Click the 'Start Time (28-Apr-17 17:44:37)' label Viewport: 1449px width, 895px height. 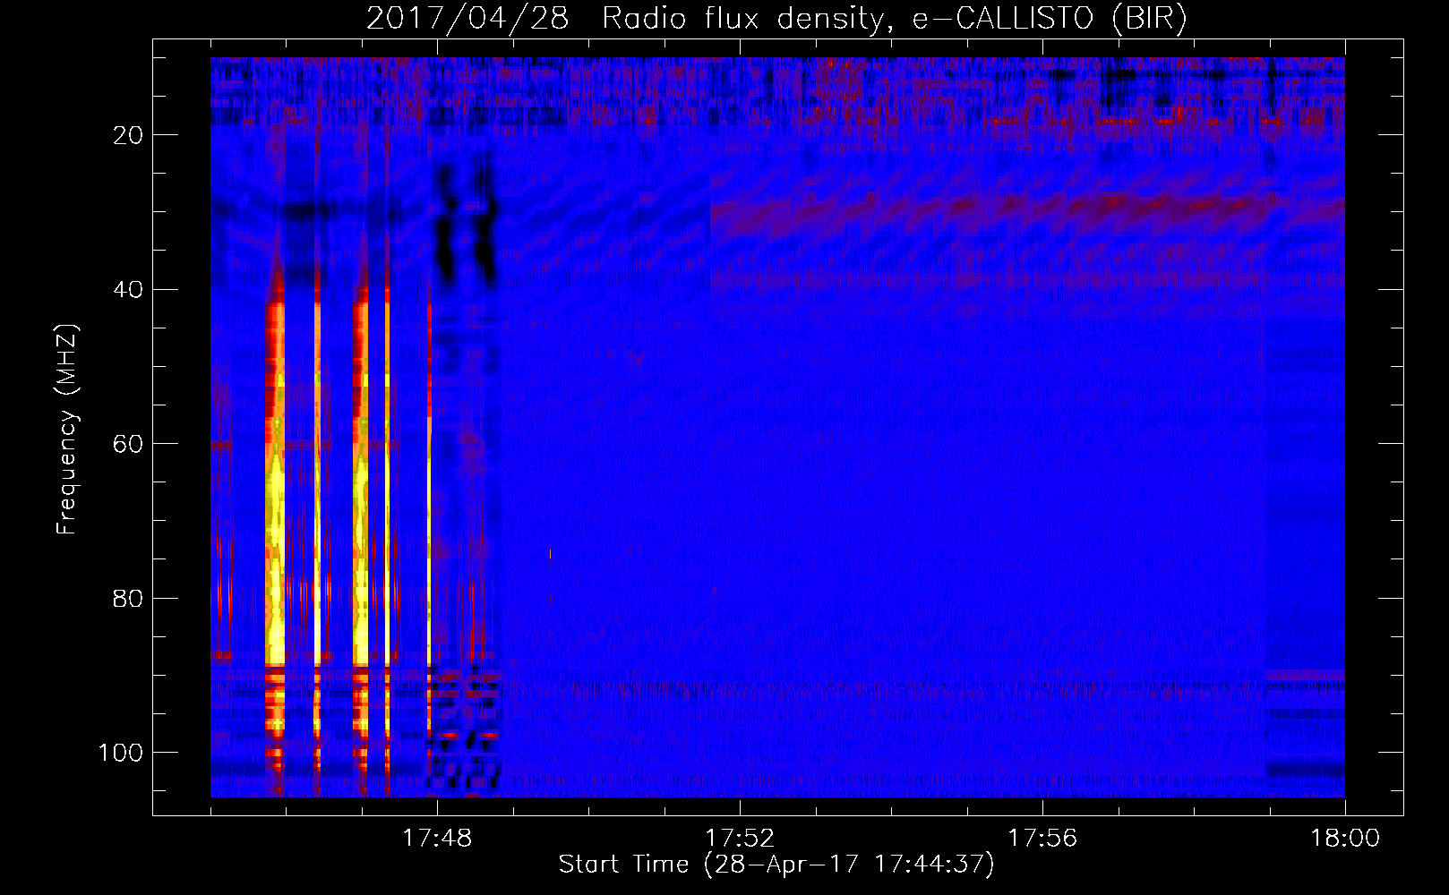(x=776, y=865)
